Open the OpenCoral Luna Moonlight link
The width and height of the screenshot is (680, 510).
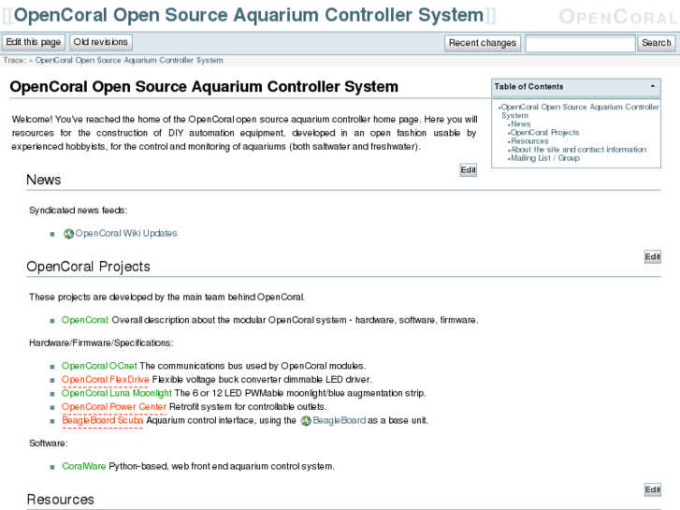click(x=117, y=394)
